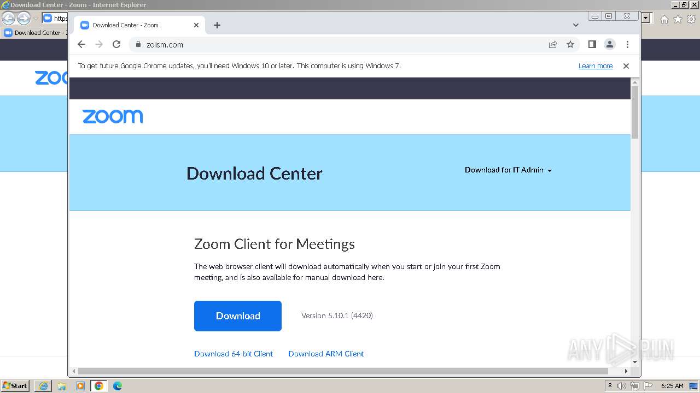Open the navigation history dropdown in Internet Explorer
700x393 pixels.
pyautogui.click(x=36, y=19)
